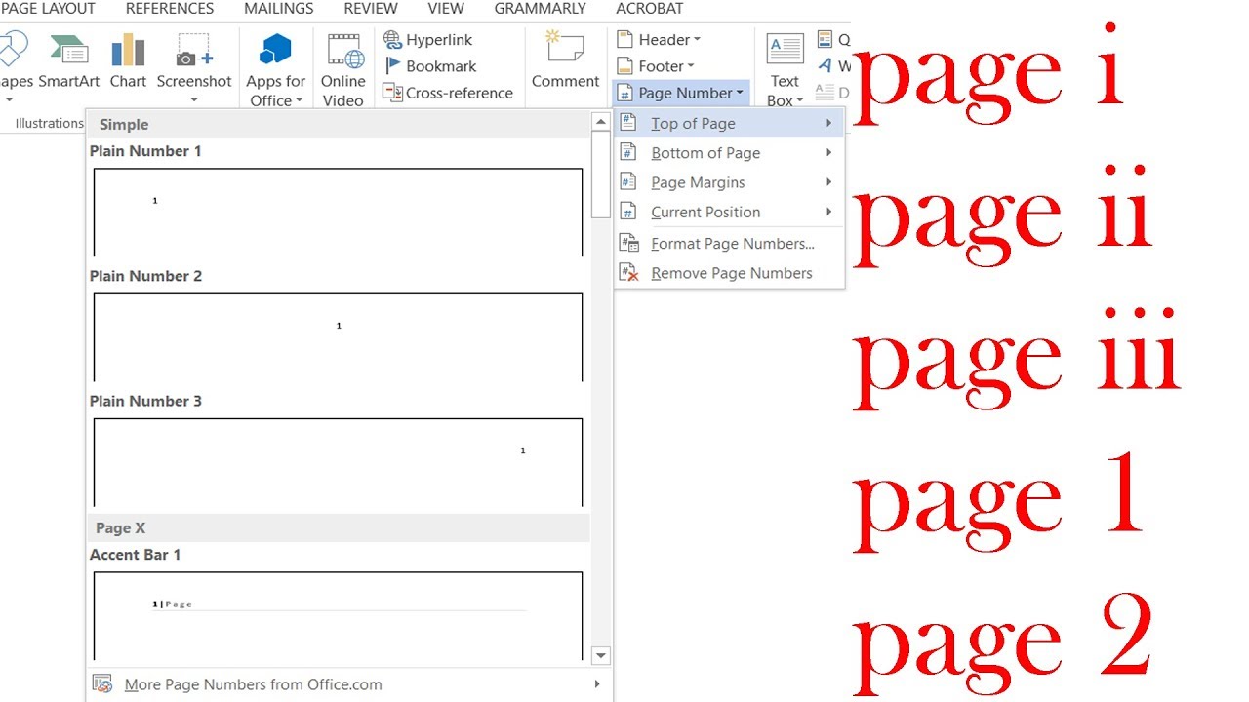Add a new Comment
This screenshot has height=702, width=1249.
[565, 61]
